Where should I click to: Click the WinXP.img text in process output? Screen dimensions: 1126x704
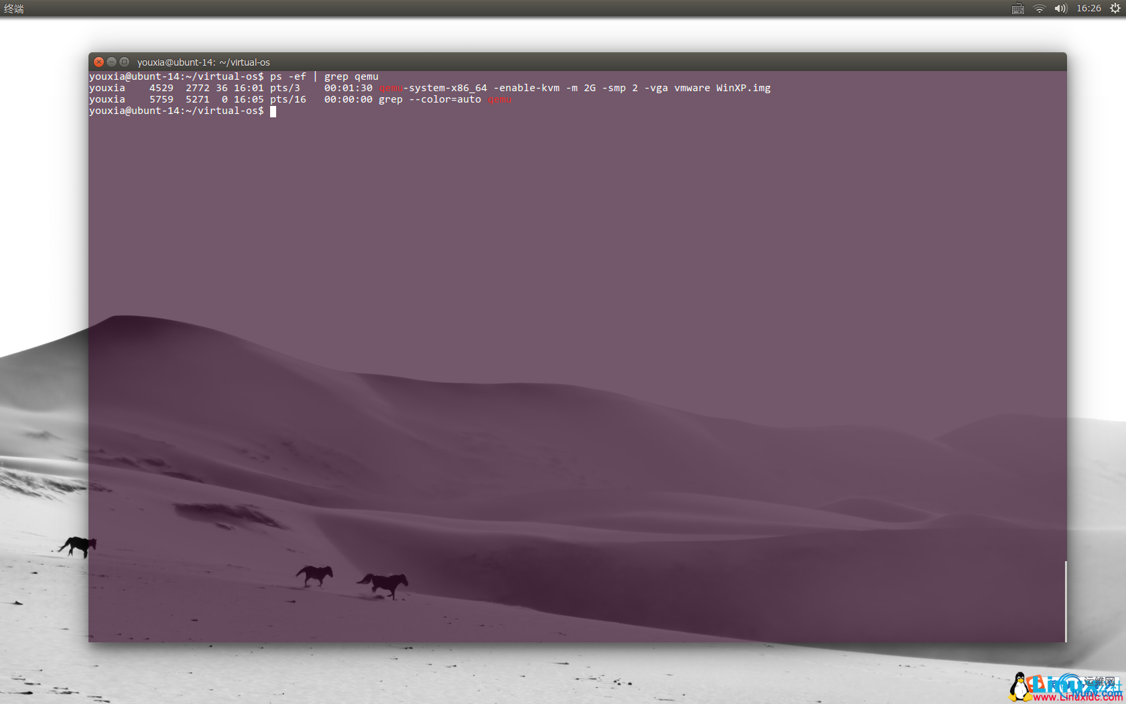743,89
